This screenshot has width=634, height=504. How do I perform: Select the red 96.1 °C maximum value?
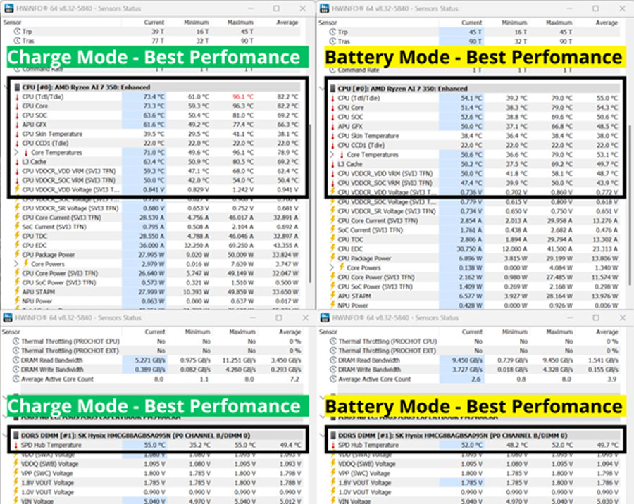click(243, 96)
